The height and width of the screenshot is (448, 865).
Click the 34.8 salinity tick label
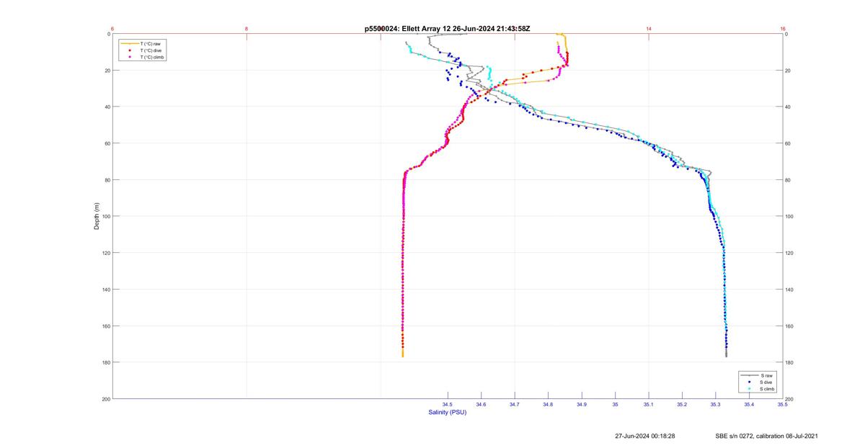(549, 404)
